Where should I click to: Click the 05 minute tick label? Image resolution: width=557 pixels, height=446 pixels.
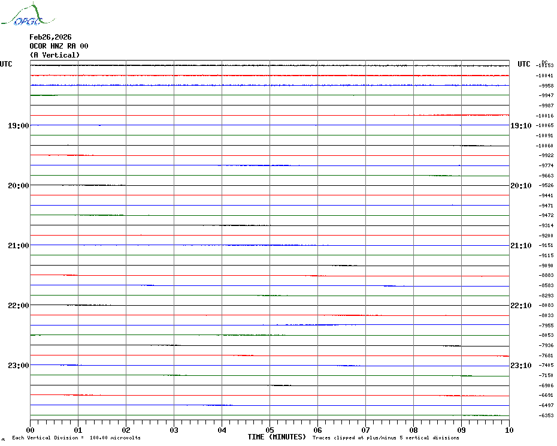pyautogui.click(x=270, y=430)
